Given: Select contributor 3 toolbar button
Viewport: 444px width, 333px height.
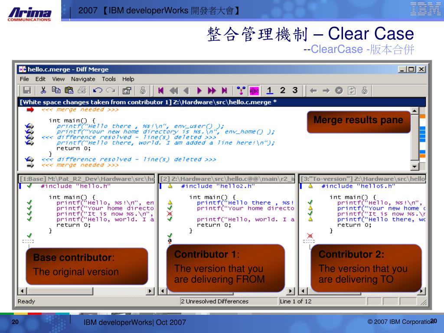Looking at the screenshot, I should coord(295,90).
